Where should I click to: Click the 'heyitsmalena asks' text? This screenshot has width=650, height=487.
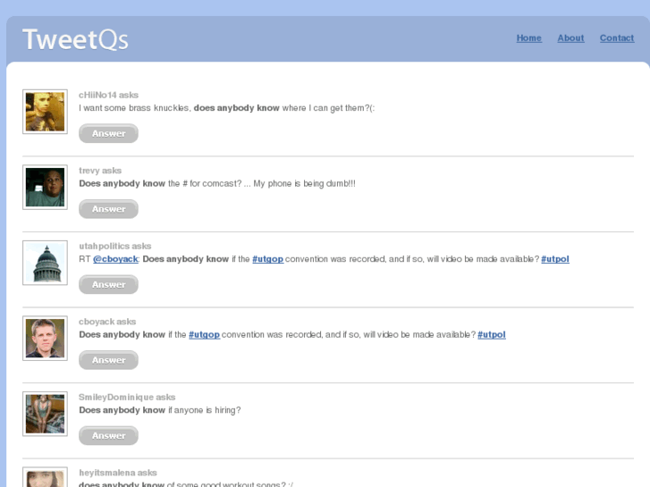(x=118, y=473)
